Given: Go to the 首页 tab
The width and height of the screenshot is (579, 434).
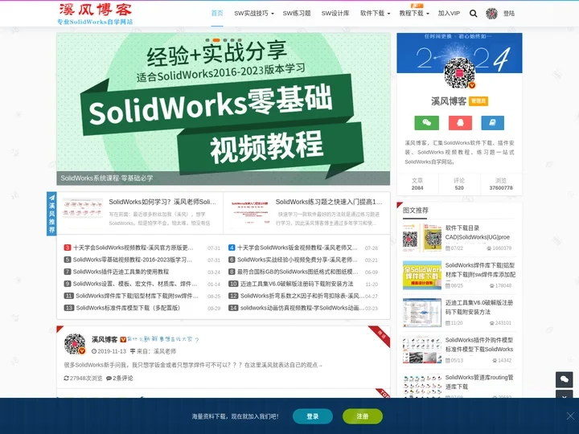Looking at the screenshot, I should coord(217,14).
